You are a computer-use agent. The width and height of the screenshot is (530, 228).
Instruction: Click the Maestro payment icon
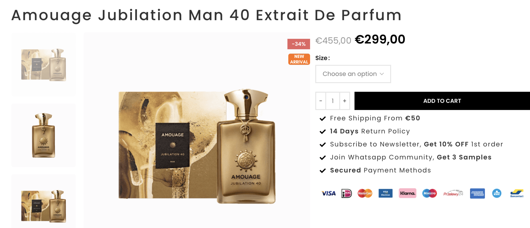click(x=430, y=193)
